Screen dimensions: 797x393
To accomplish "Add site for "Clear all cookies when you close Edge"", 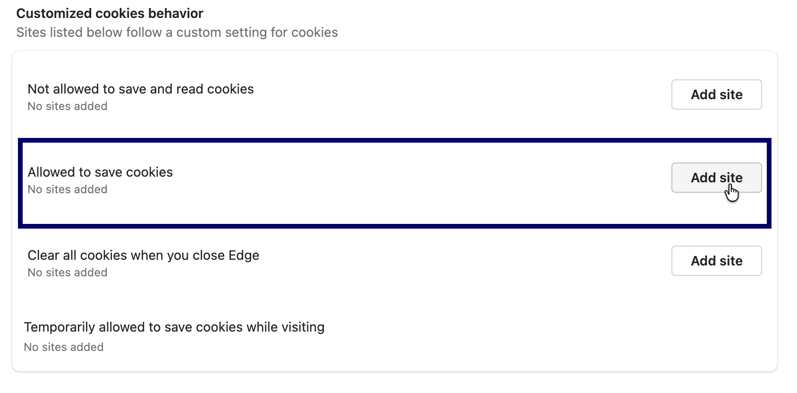I will click(x=716, y=261).
